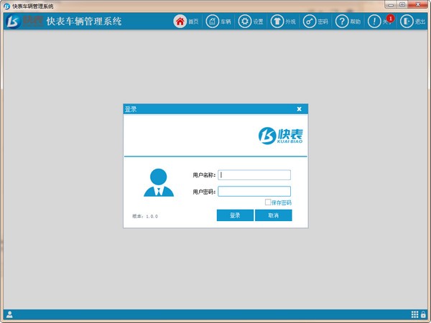This screenshot has width=431, height=323.
Task: Focus the 用户密码 password field
Action: pyautogui.click(x=254, y=192)
